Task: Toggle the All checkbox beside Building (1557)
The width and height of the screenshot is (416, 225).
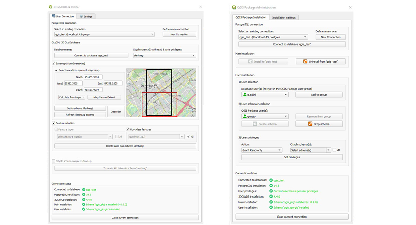Action: [x=188, y=137]
